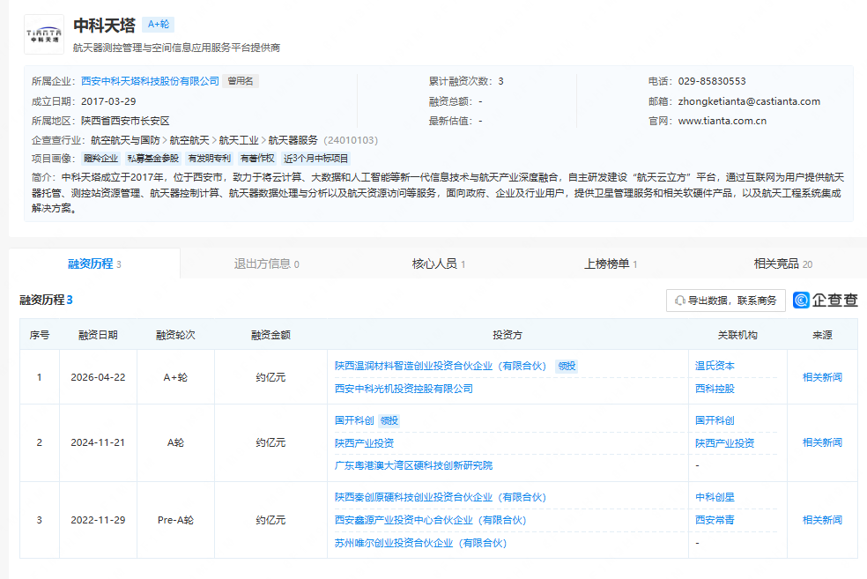
Task: Click the 航天器服务 industry category link
Action: 293,140
